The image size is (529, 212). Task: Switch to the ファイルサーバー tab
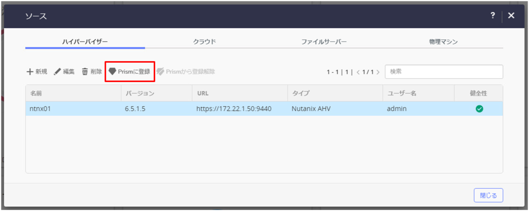[324, 42]
